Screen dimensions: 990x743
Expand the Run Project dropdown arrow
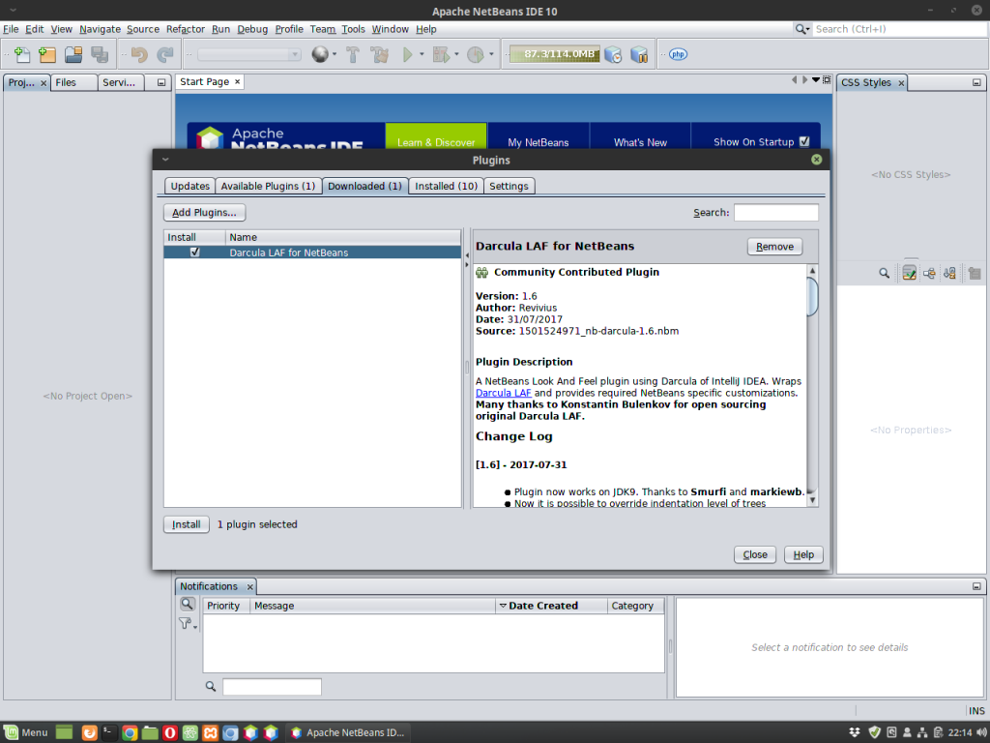pos(422,55)
